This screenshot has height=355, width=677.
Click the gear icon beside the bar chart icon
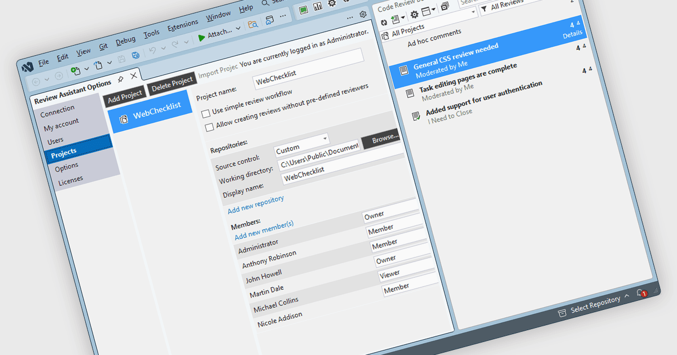pyautogui.click(x=332, y=3)
